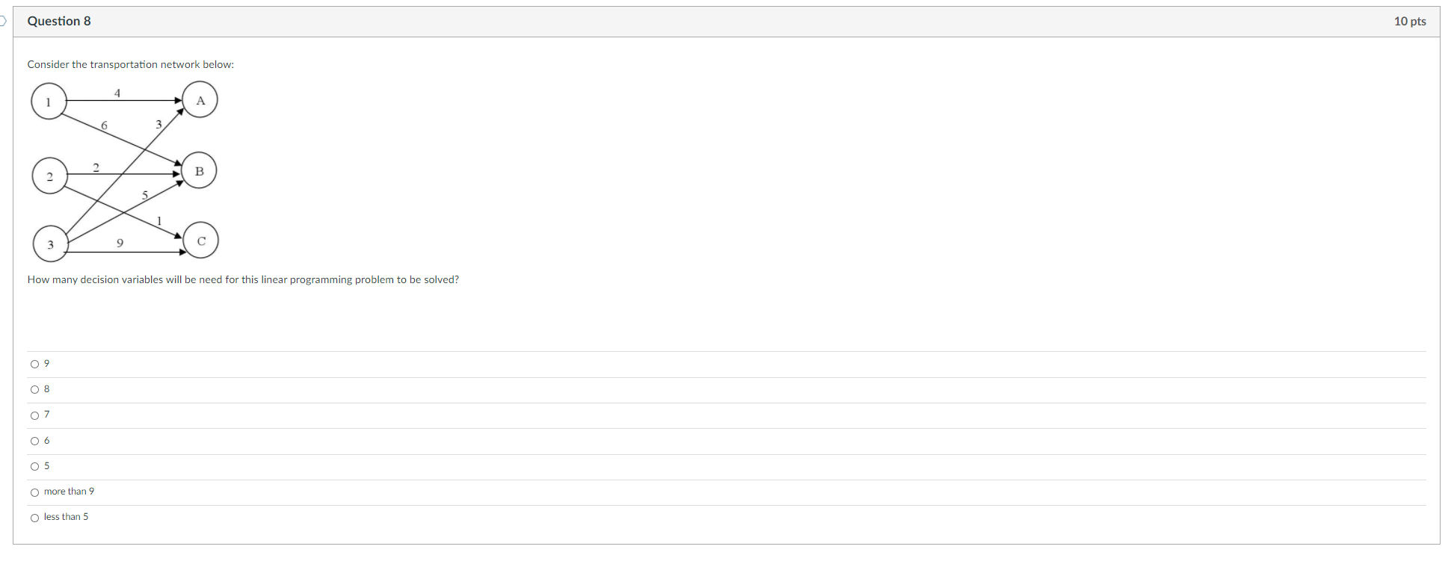The height and width of the screenshot is (564, 1454).
Task: Click the edge cost label 2
Action: pos(96,167)
